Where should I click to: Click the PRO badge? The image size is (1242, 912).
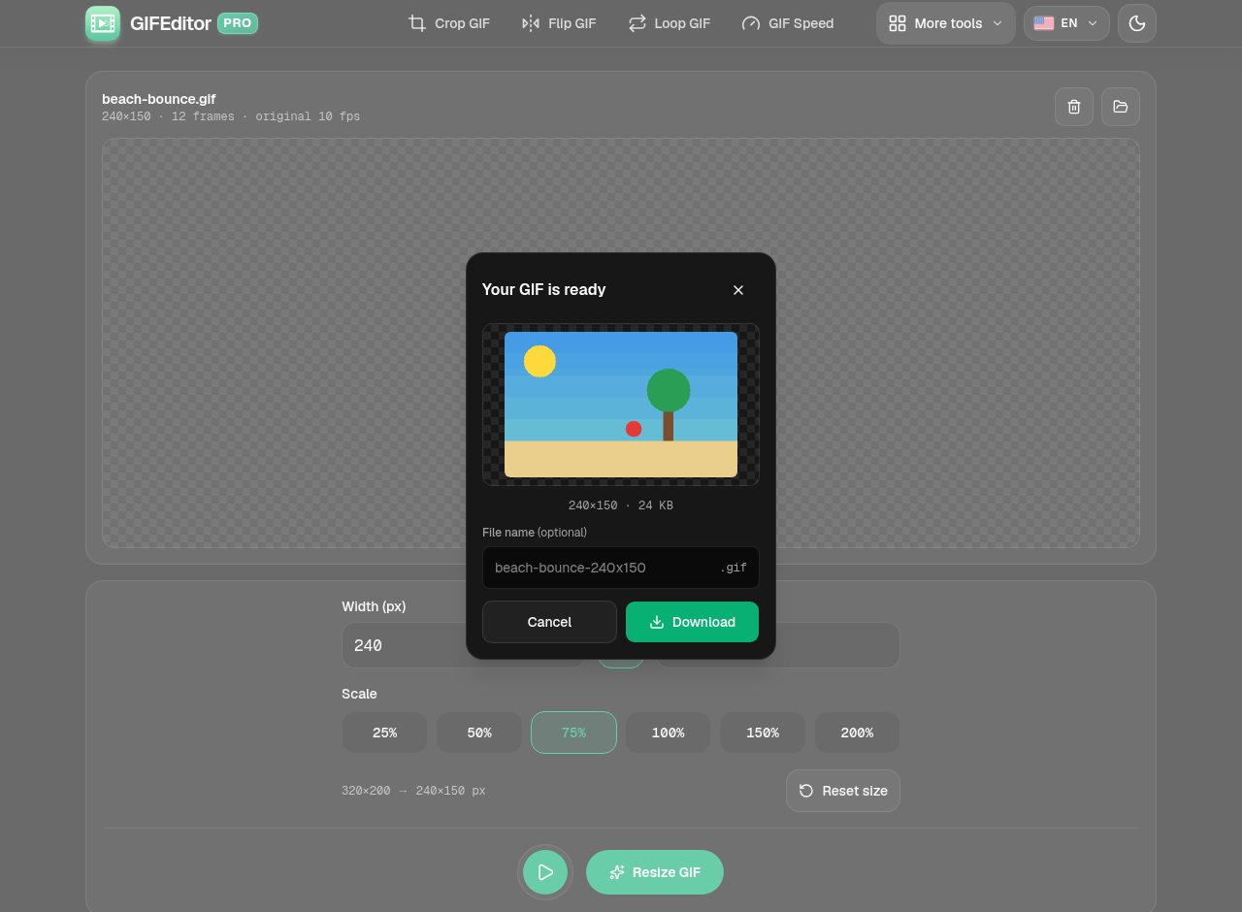(238, 23)
